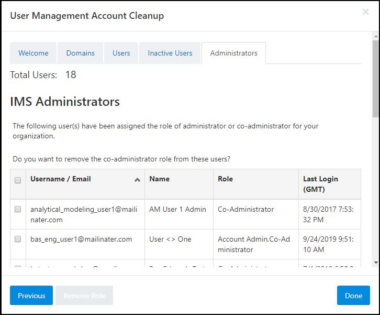Click the scrollbar down arrow
This screenshot has height=315, width=380.
pyautogui.click(x=376, y=263)
